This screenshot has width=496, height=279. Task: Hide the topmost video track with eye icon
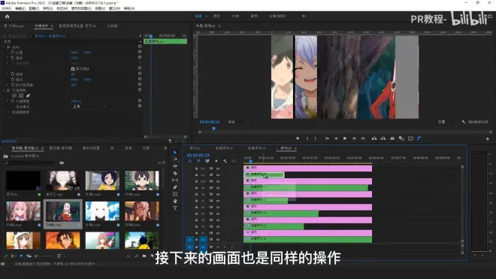pos(218,168)
